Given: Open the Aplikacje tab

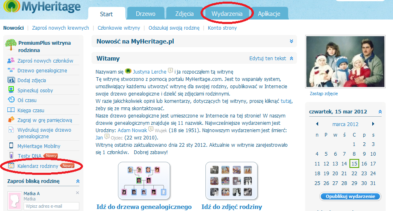Looking at the screenshot, I should click(x=269, y=14).
